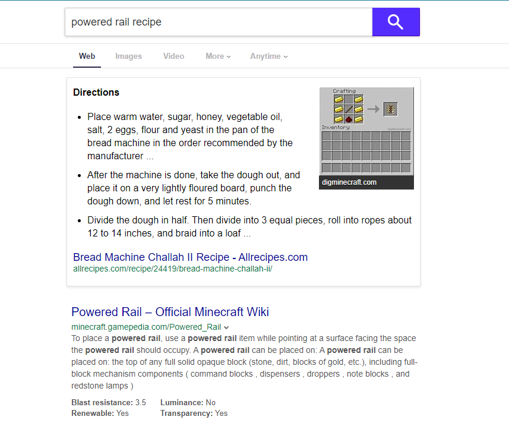Open Powered Rail Official Minecraft Wiki result

click(x=170, y=312)
